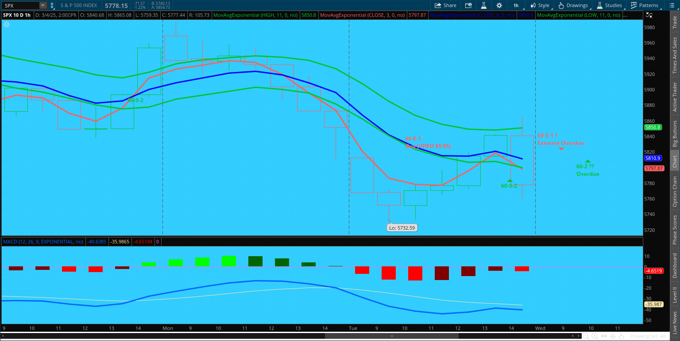The width and height of the screenshot is (680, 341).
Task: Open the chart settings gear
Action: [499, 5]
